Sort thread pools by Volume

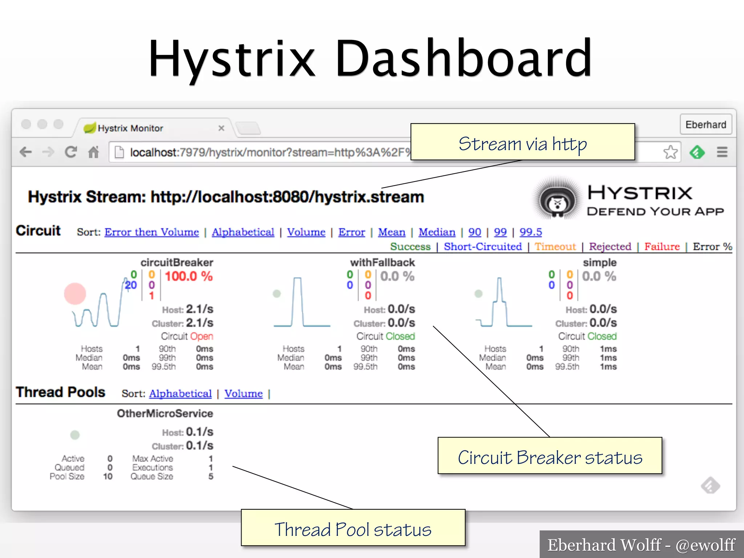243,393
